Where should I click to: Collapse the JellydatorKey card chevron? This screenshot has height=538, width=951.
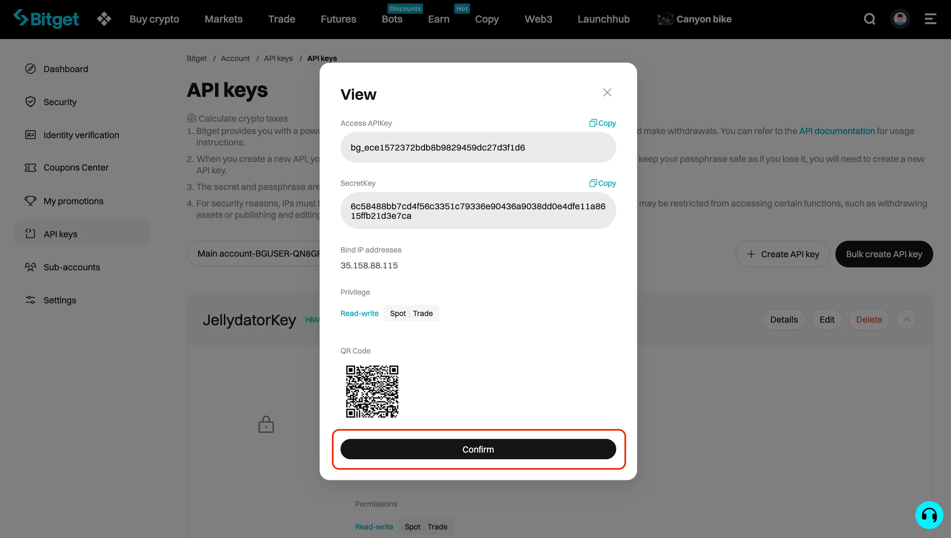point(907,319)
